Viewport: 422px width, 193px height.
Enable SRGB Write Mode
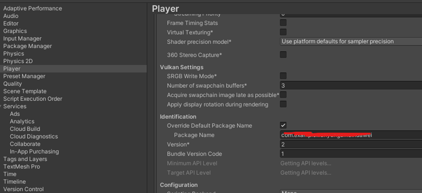click(x=283, y=76)
